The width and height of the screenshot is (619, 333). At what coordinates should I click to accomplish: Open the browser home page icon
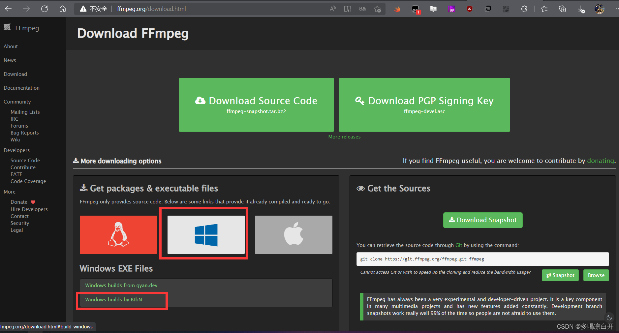pos(63,9)
